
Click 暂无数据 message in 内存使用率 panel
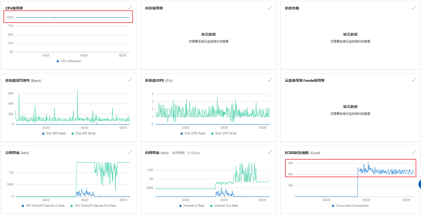pyautogui.click(x=208, y=34)
